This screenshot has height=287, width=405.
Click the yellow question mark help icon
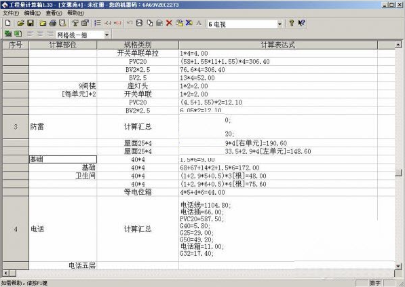click(x=291, y=23)
